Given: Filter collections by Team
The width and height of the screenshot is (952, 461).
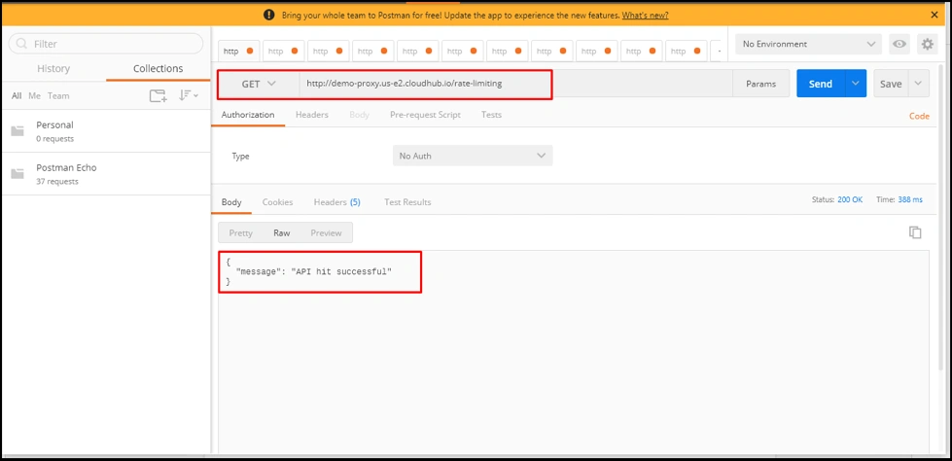Looking at the screenshot, I should [x=58, y=96].
